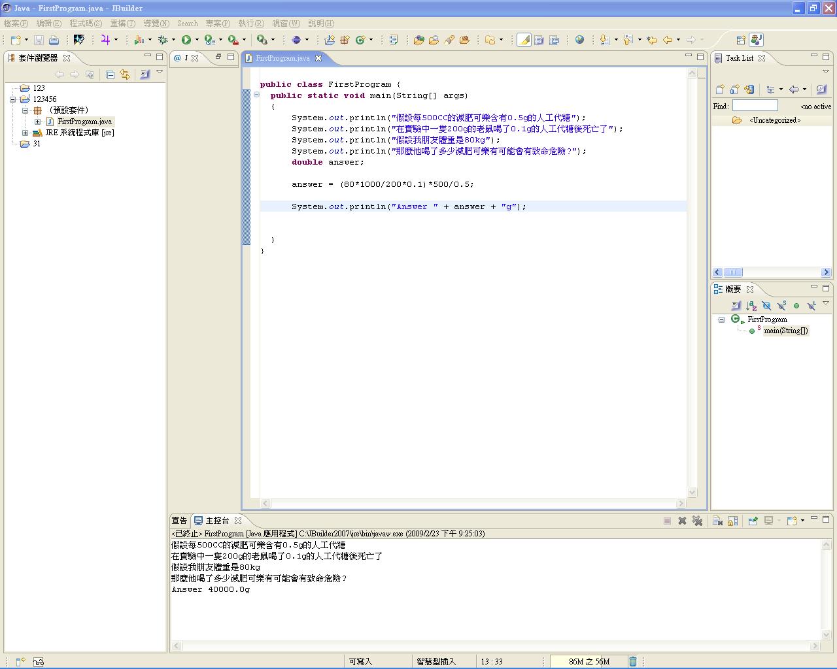Image resolution: width=837 pixels, height=669 pixels.
Task: Collapse all in package explorer
Action: tap(110, 74)
